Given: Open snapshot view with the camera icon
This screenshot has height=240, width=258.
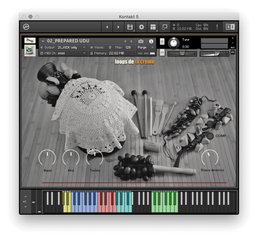Looking at the screenshot, I should [x=141, y=41].
